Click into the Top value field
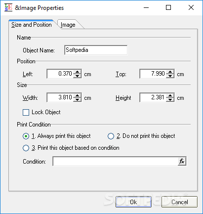This screenshot has width=203, height=214. [x=153, y=74]
